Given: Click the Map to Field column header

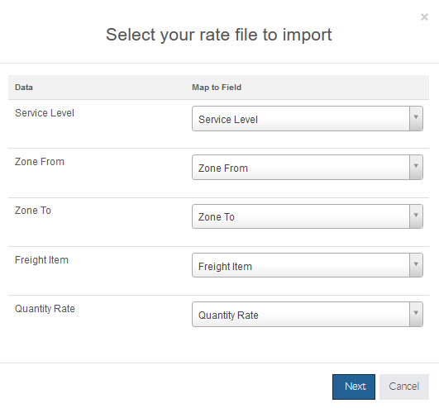Looking at the screenshot, I should [217, 88].
